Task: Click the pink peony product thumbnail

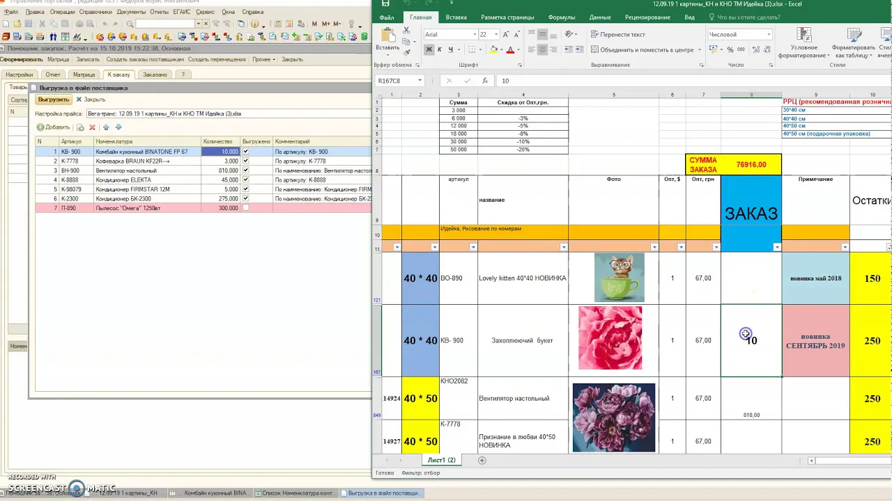Action: [610, 338]
